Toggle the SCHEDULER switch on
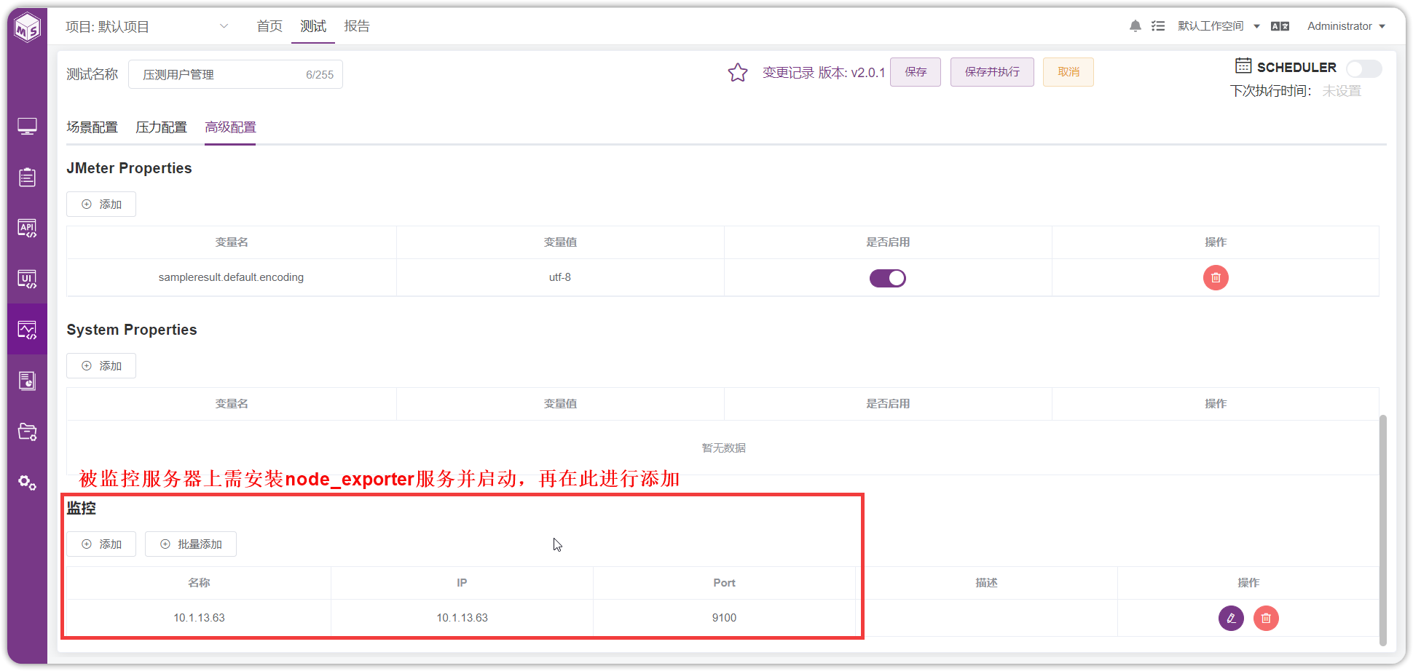The width and height of the screenshot is (1413, 671). click(1363, 68)
